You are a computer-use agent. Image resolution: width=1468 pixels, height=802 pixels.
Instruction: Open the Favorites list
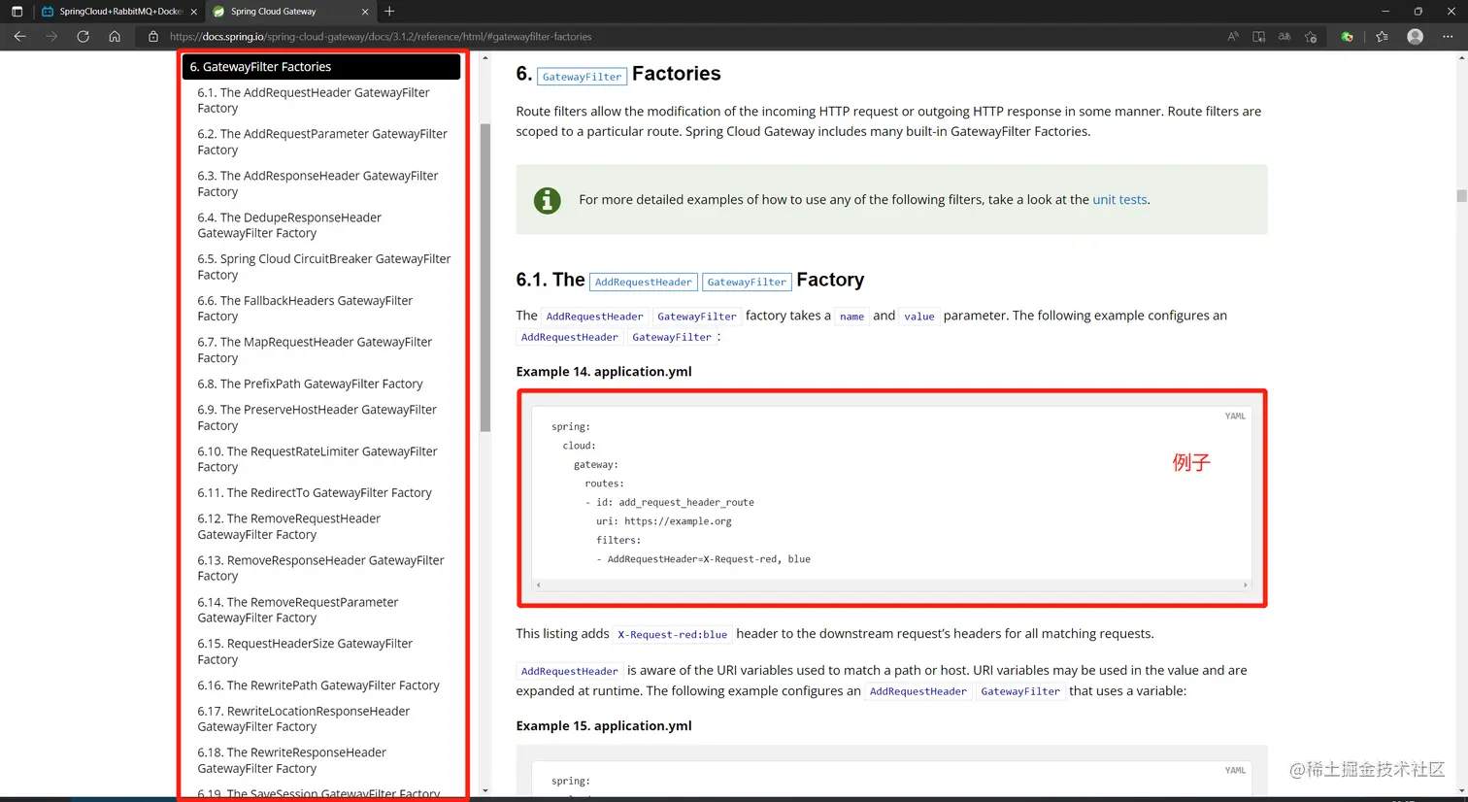coord(1382,37)
